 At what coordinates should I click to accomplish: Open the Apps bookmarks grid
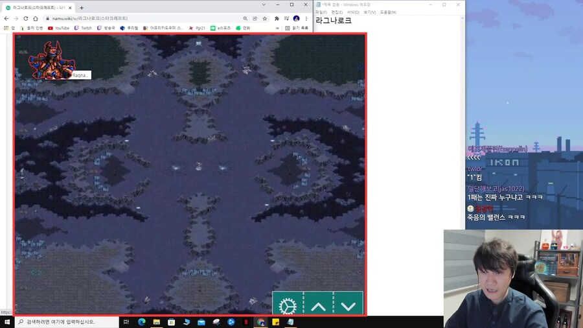click(9, 28)
